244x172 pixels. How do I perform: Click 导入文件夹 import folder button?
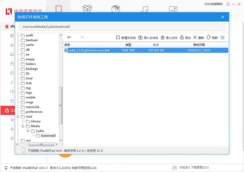coord(148,37)
